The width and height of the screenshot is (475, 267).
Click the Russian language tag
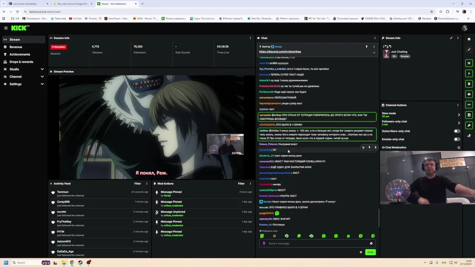tap(404, 56)
